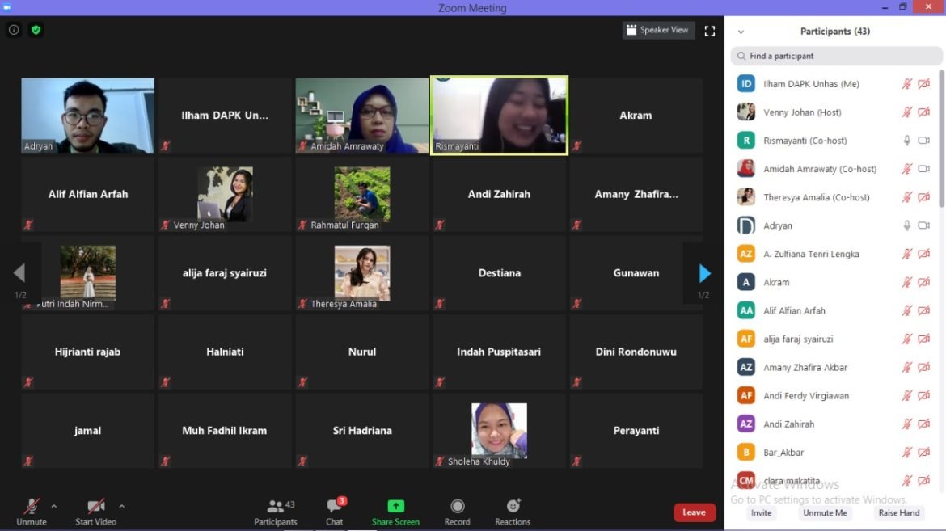Click the Find a participant search field

pyautogui.click(x=835, y=56)
